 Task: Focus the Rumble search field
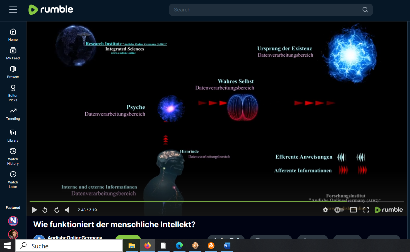(271, 10)
